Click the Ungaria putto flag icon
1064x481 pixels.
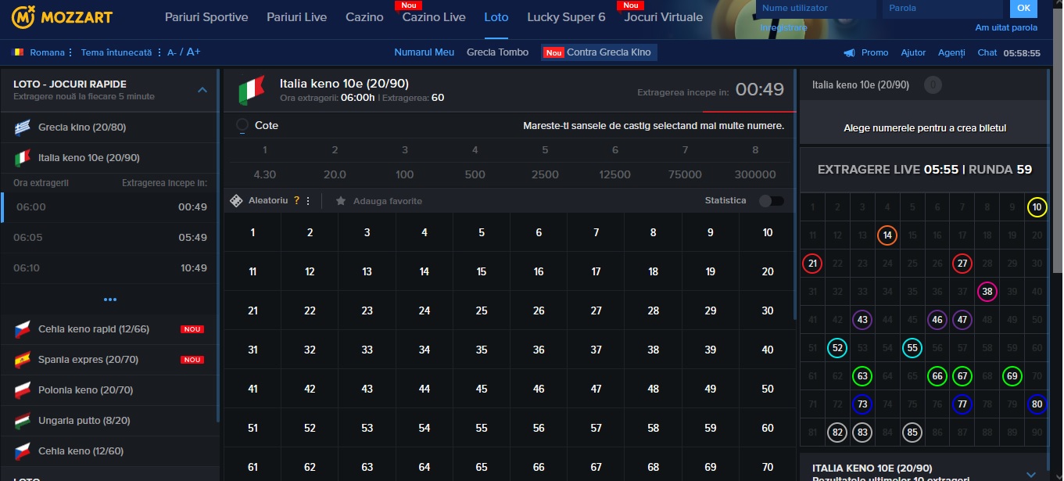[23, 421]
